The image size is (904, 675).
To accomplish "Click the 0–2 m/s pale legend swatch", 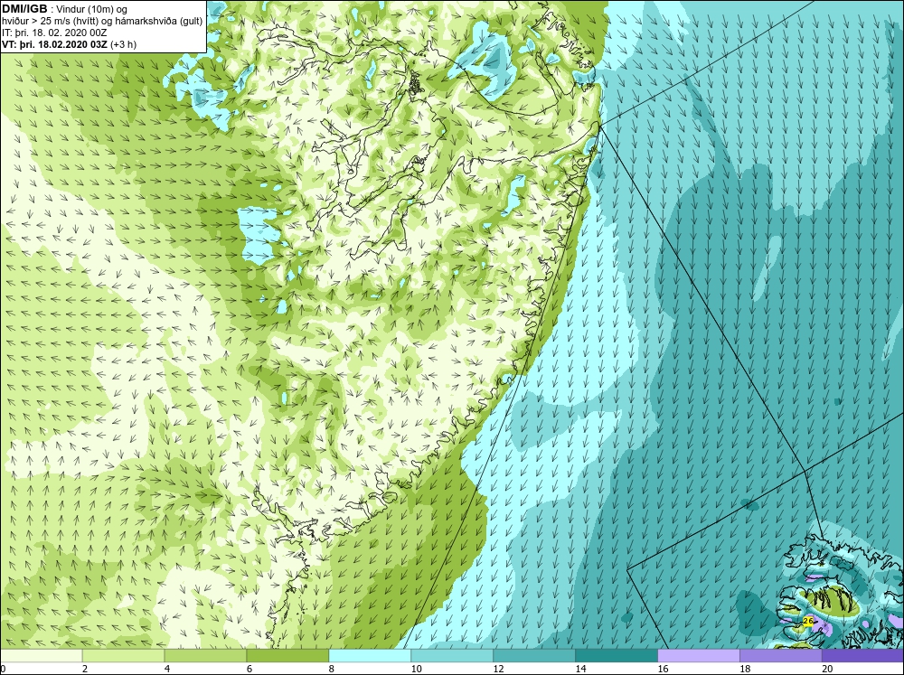I will point(41,655).
